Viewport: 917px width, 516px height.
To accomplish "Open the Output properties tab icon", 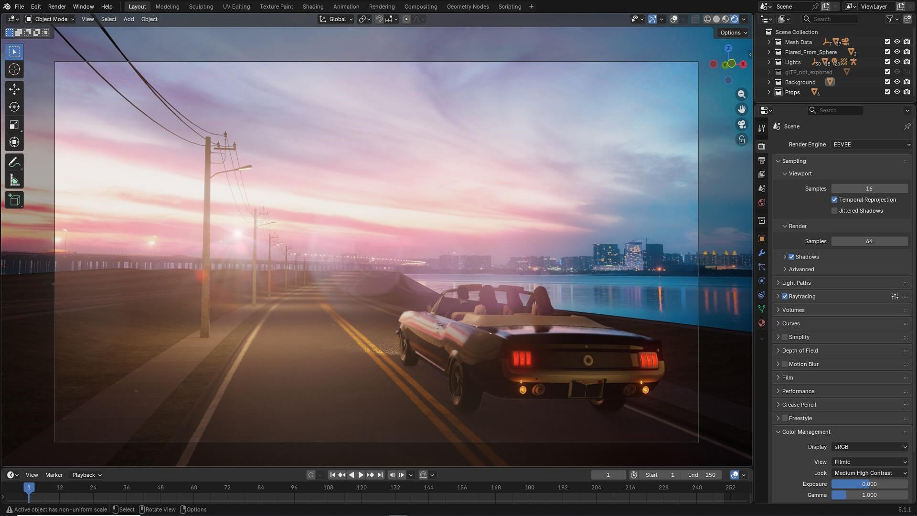I will [762, 160].
